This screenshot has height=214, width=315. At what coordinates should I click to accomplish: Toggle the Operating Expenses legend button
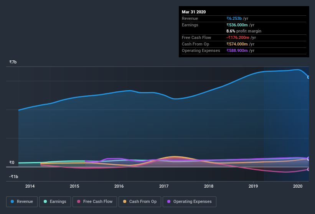[190, 202]
